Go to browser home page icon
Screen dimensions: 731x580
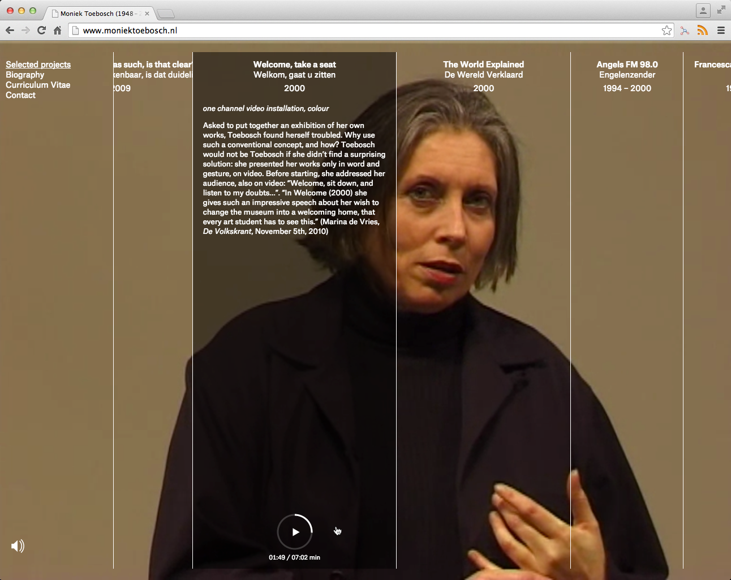pos(57,31)
